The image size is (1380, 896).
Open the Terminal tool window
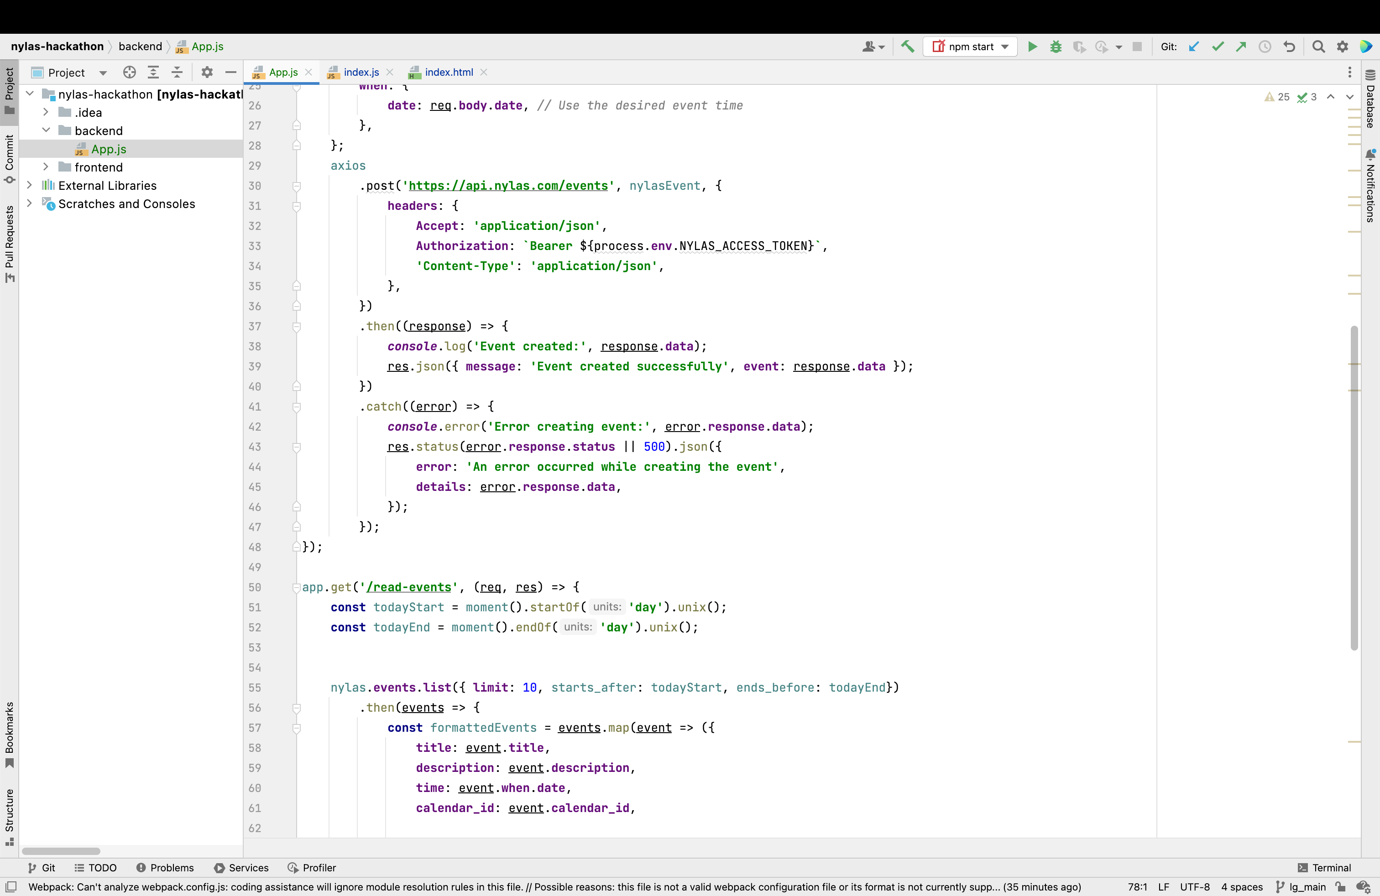(x=1324, y=868)
